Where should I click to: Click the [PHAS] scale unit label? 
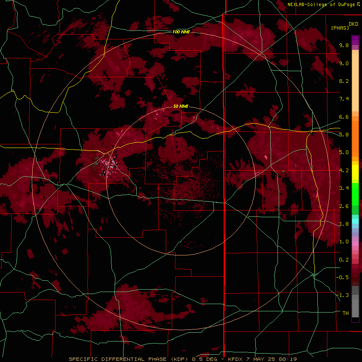[x=340, y=28]
